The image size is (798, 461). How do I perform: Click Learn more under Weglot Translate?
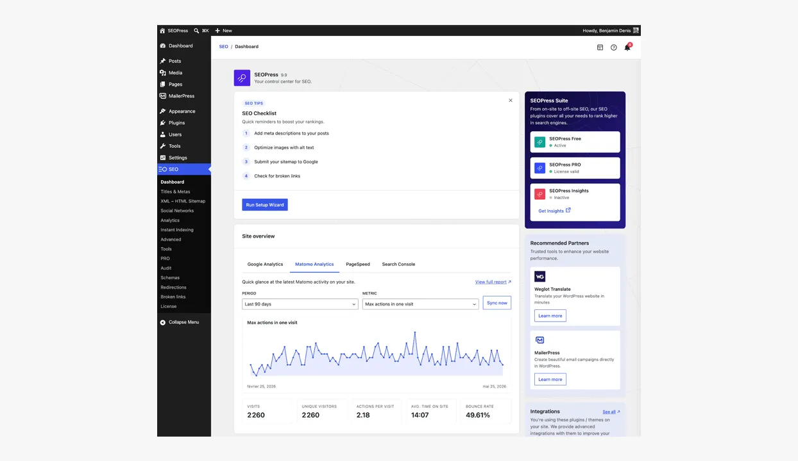(550, 316)
